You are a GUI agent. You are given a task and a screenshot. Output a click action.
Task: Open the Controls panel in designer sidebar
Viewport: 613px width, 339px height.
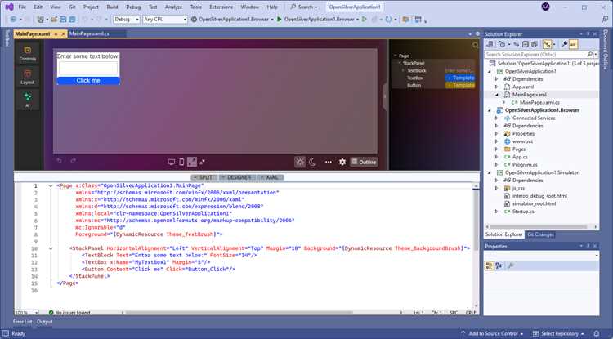coord(27,54)
